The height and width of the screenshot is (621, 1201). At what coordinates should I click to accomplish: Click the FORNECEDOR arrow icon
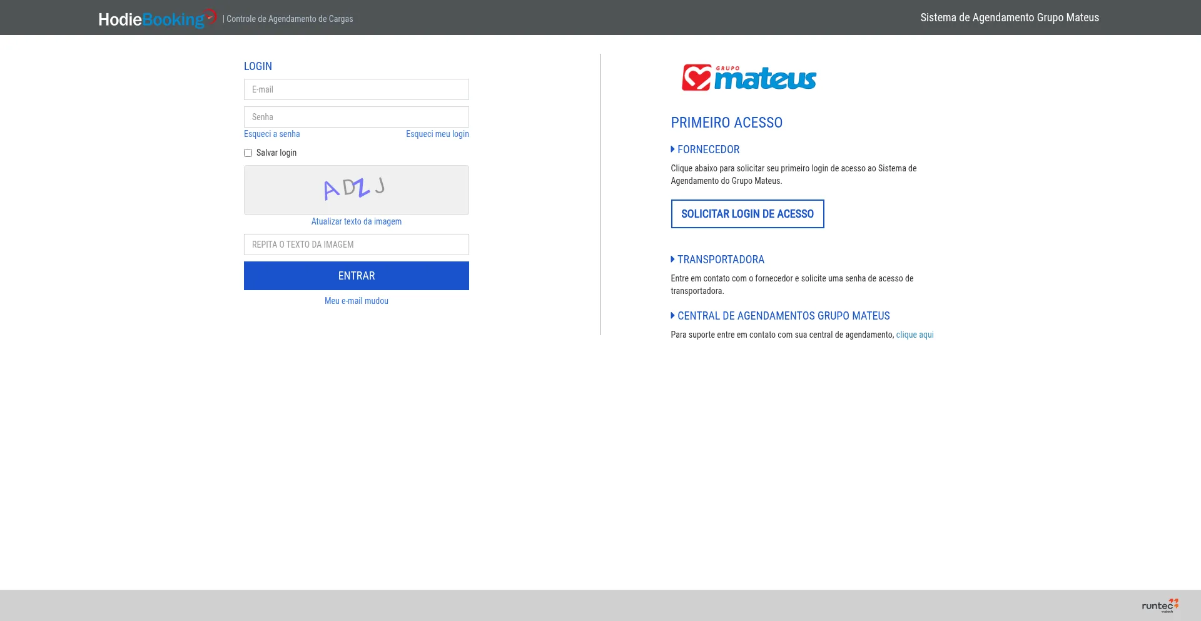click(672, 149)
